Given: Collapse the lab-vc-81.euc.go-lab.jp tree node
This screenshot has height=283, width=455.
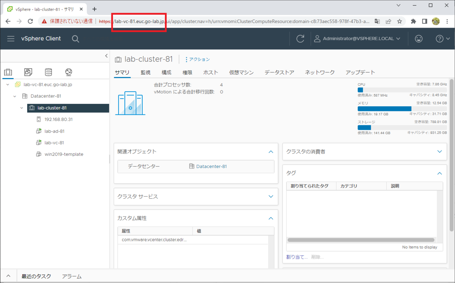Looking at the screenshot, I should (8, 85).
